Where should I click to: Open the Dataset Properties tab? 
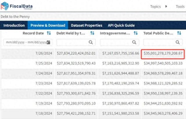point(87,25)
